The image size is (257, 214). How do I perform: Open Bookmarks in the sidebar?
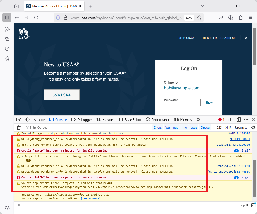click(7, 58)
